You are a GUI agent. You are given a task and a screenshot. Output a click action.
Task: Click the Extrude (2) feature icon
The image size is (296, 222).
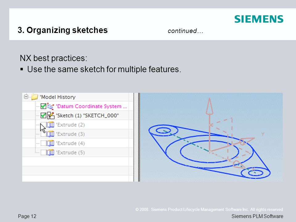(x=50, y=125)
